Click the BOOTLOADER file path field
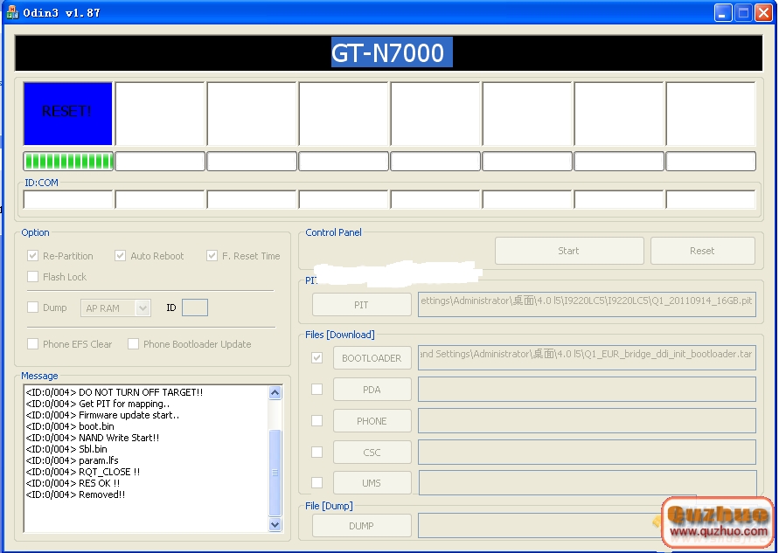 tap(587, 357)
